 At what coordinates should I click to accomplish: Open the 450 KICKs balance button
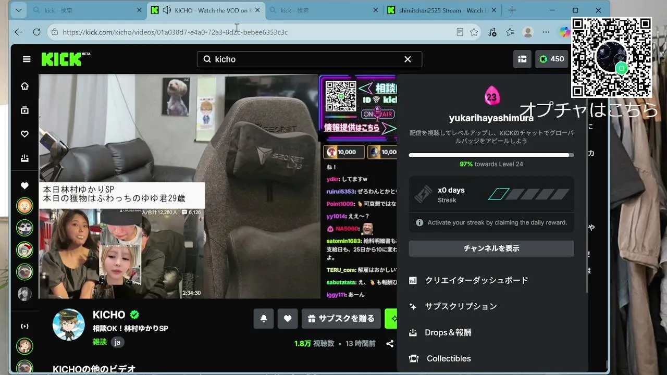pyautogui.click(x=552, y=59)
